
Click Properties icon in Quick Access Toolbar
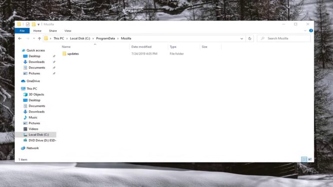[28, 24]
